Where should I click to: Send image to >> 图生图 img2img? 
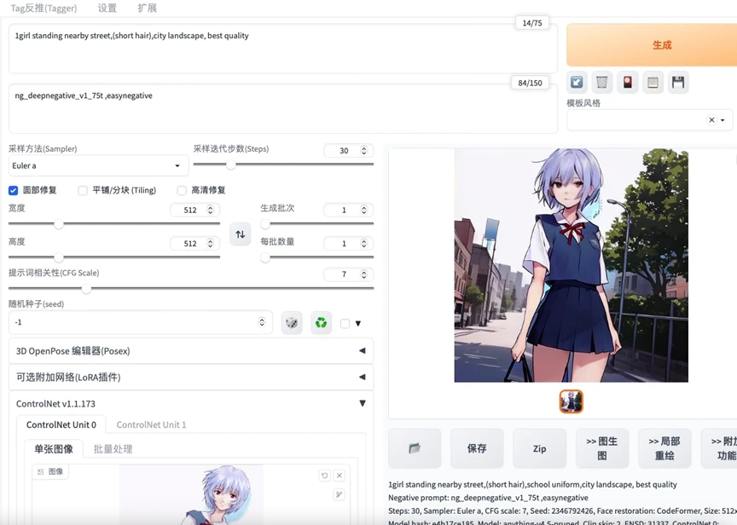[x=602, y=448]
